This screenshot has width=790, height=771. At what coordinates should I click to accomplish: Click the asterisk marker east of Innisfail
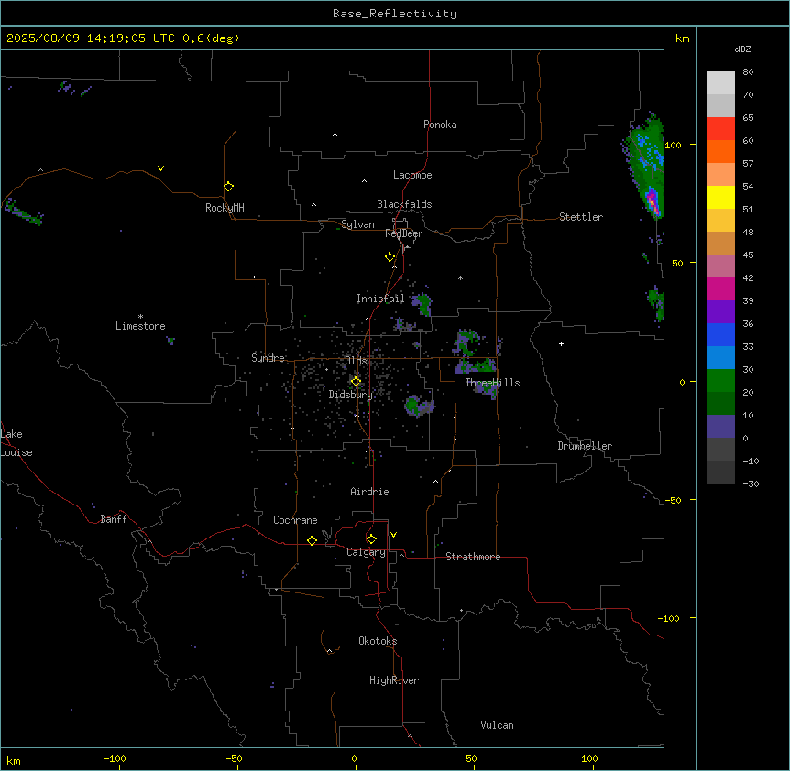tap(460, 277)
